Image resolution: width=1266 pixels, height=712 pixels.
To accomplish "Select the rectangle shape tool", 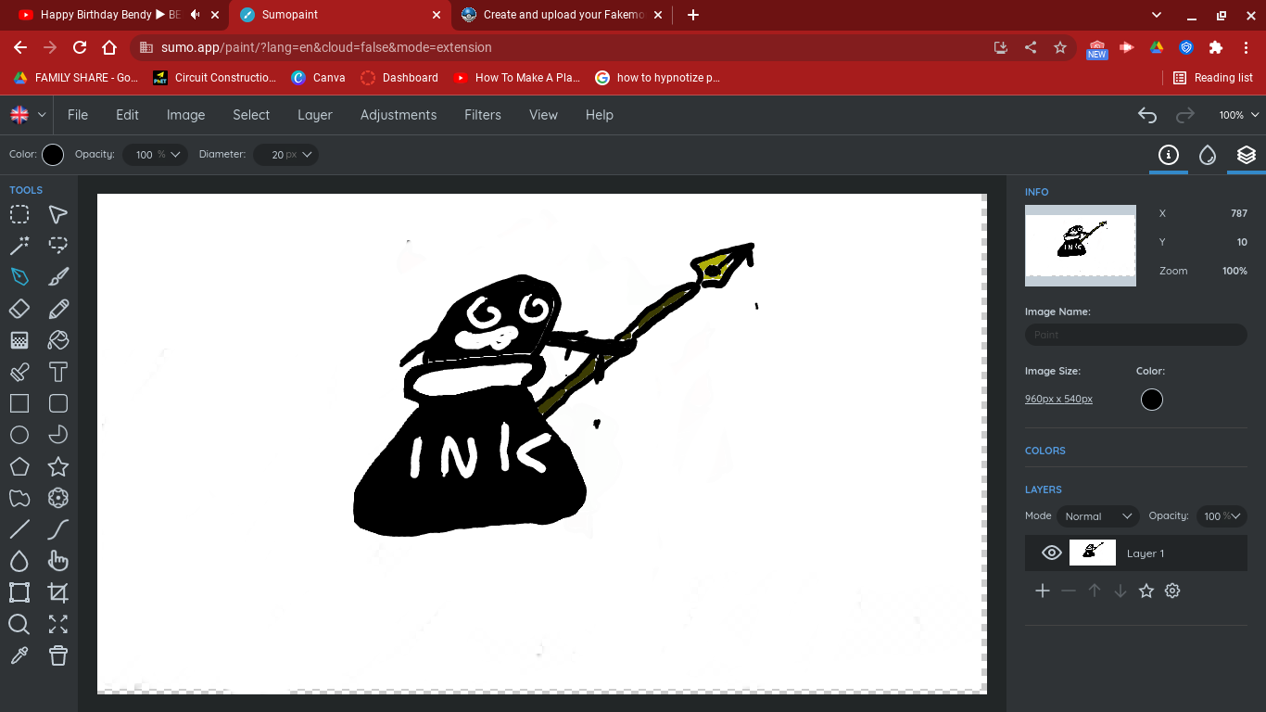I will tap(19, 403).
